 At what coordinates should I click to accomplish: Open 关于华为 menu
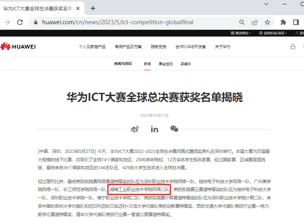[223, 47]
